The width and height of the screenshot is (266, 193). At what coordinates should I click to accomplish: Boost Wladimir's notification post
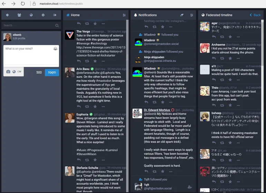(154, 102)
